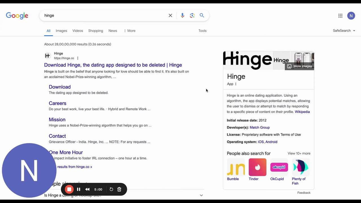Open the Wikipedia link in Hinge description
This screenshot has height=203, width=361.
(x=302, y=112)
